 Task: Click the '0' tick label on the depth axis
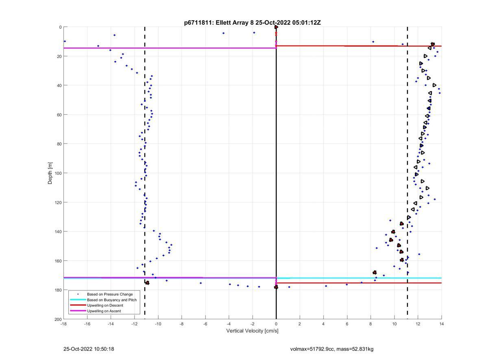(60, 27)
